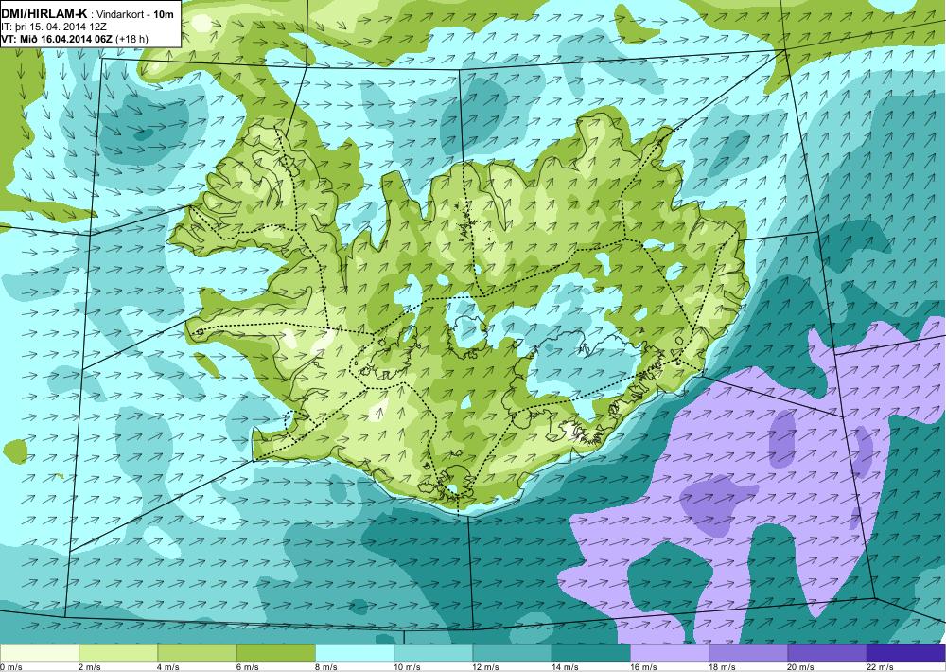Pick the medium green 4–6 m/s legend swatch
The width and height of the screenshot is (946, 672).
tap(198, 653)
